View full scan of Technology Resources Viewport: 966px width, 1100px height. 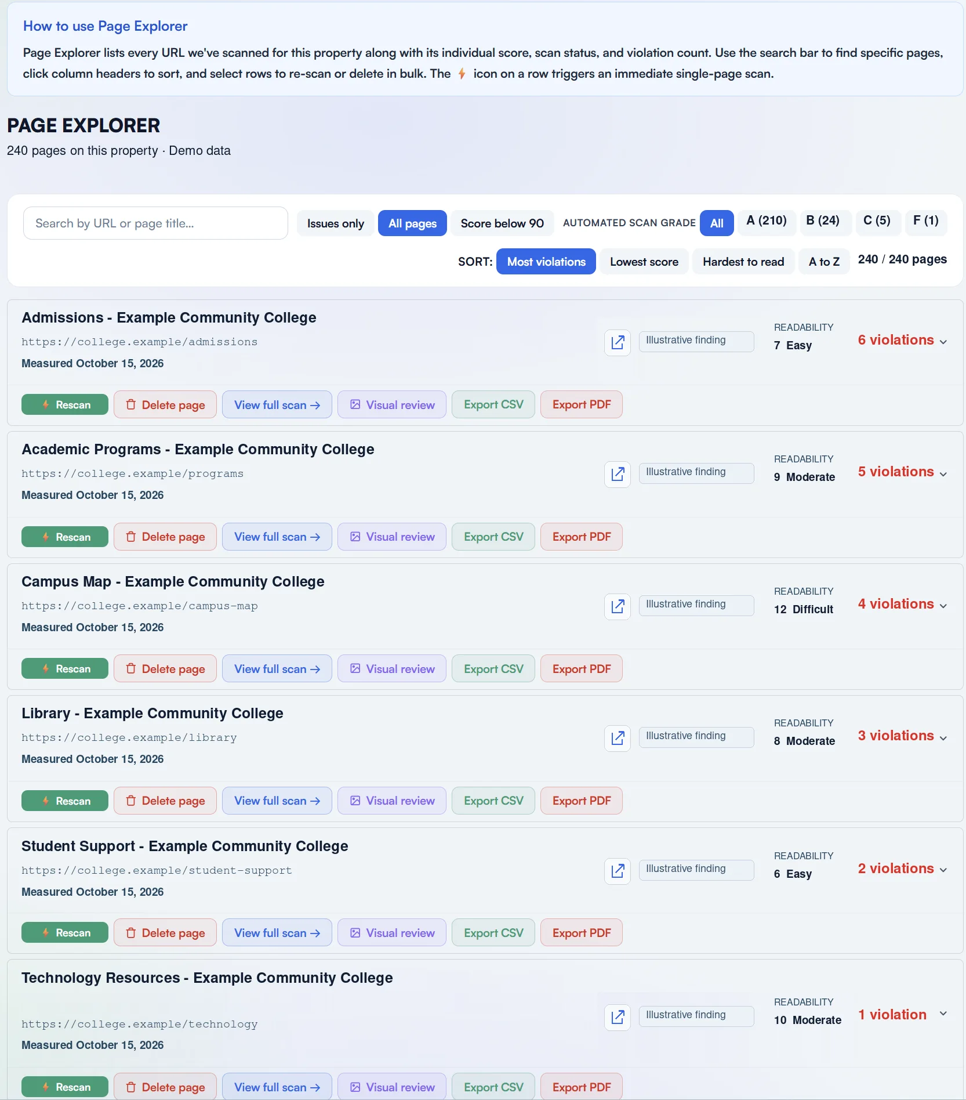coord(277,1087)
